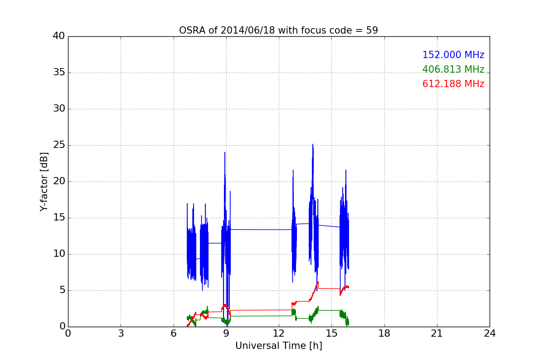The width and height of the screenshot is (544, 363).
Task: Click the plot title 'OSRA of 2014/06/18 with focus code = 59'
Action: click(278, 30)
